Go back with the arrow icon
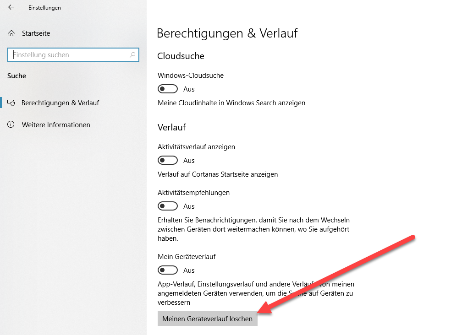The width and height of the screenshot is (473, 335). pos(11,7)
